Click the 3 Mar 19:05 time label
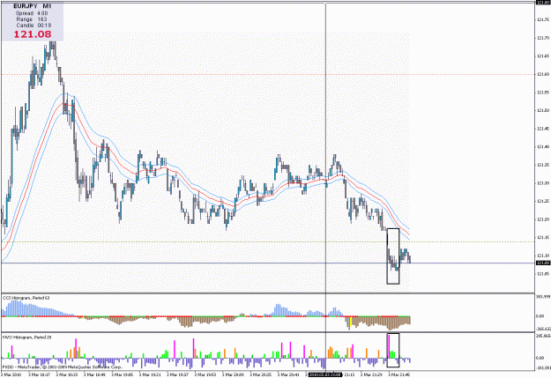This screenshot has height=378, width=551. coord(123,374)
